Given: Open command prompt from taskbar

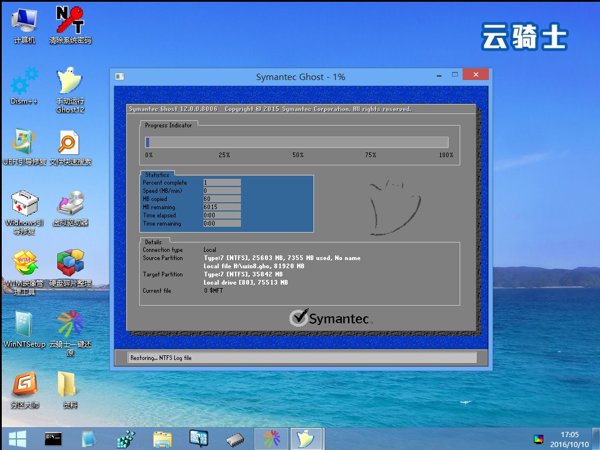Looking at the screenshot, I should tap(53, 438).
